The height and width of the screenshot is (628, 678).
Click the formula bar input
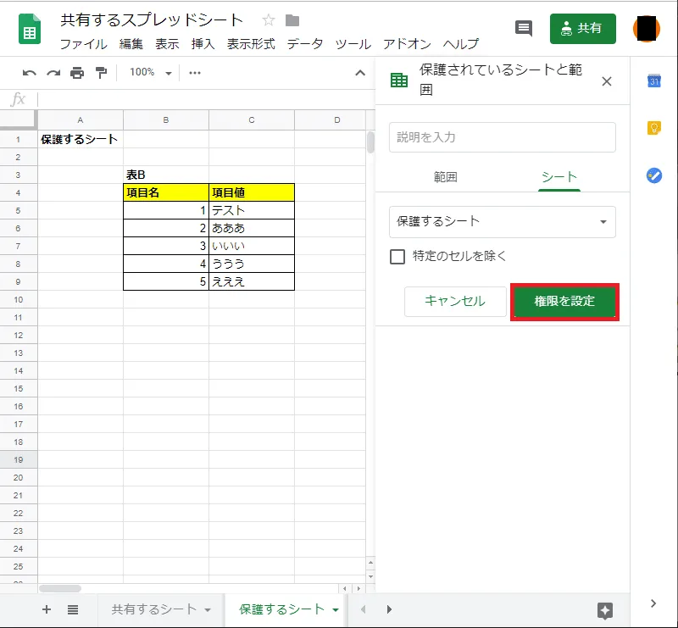click(206, 99)
